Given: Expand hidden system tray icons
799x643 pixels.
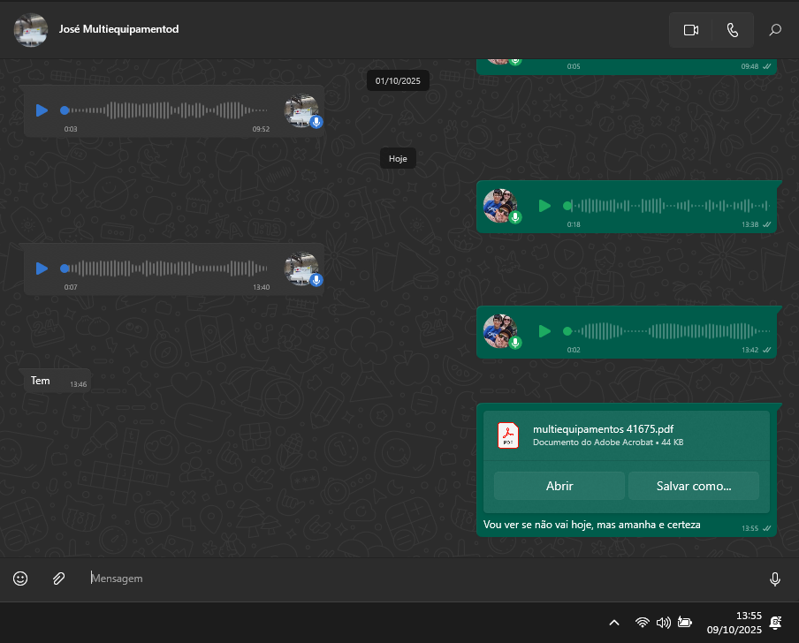Looking at the screenshot, I should [x=615, y=622].
